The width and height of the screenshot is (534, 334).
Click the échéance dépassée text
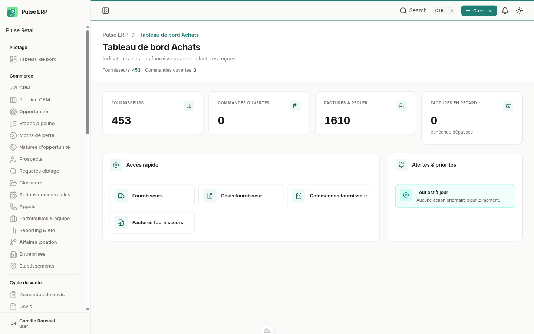(x=452, y=132)
